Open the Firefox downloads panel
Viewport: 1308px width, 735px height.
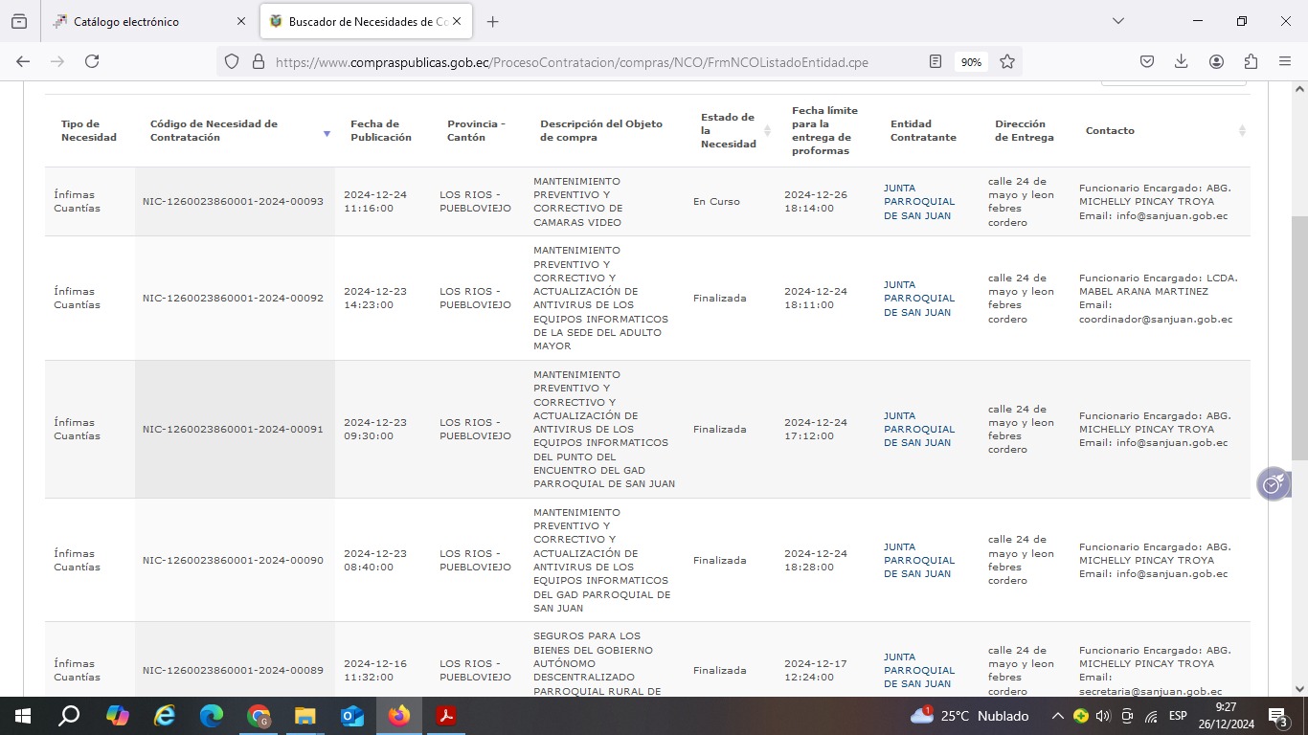(1182, 61)
